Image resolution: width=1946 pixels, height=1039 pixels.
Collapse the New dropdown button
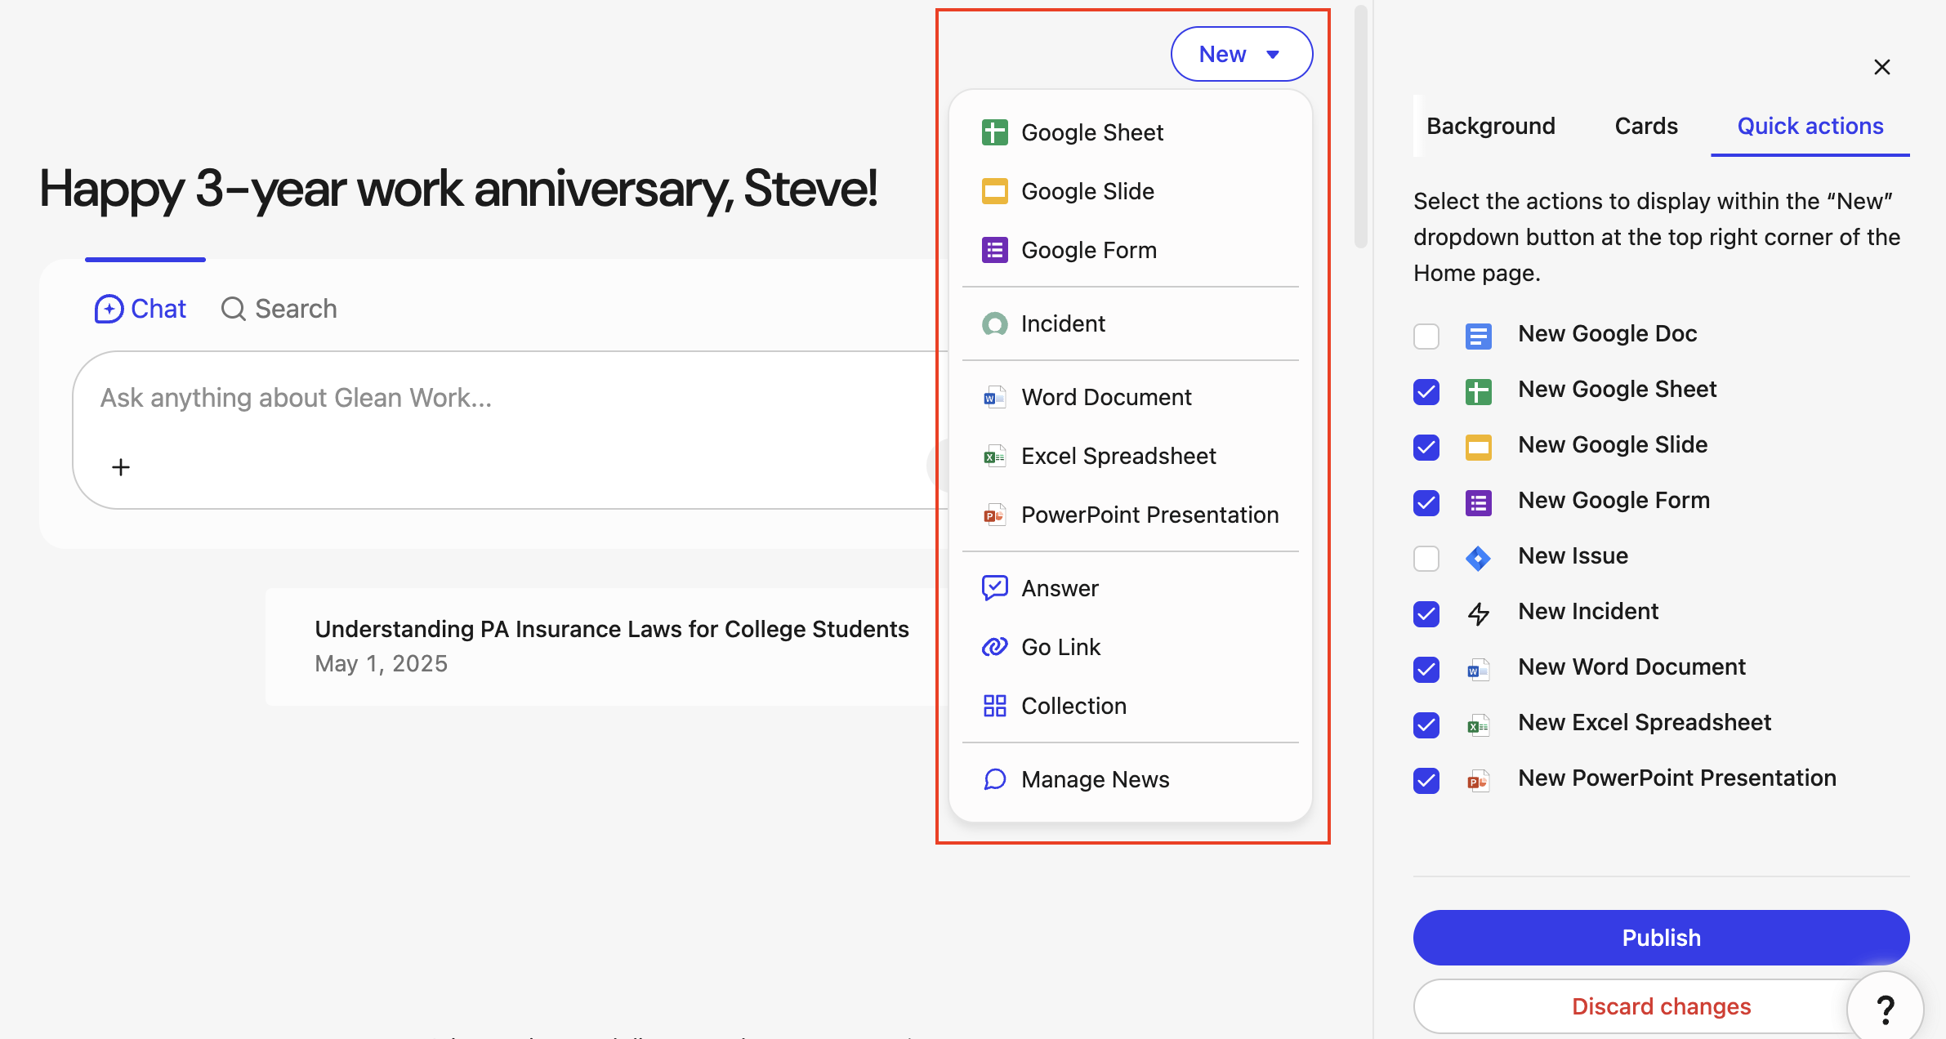(1241, 54)
